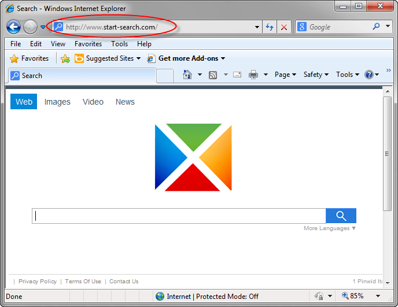398x307 pixels.
Task: Expand the security status dropdown arrow
Action: [x=330, y=296]
